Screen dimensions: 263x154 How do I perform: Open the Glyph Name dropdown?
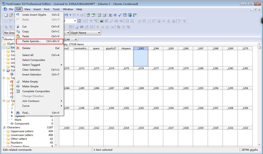[x=99, y=33]
